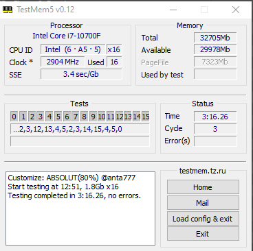The width and height of the screenshot is (253, 251).
Task: Click the test sequence field ...2,3,12,13
Action: 80,129
